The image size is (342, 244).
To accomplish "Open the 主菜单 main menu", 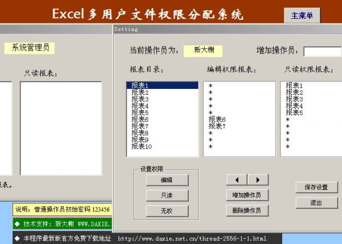I will coord(302,16).
